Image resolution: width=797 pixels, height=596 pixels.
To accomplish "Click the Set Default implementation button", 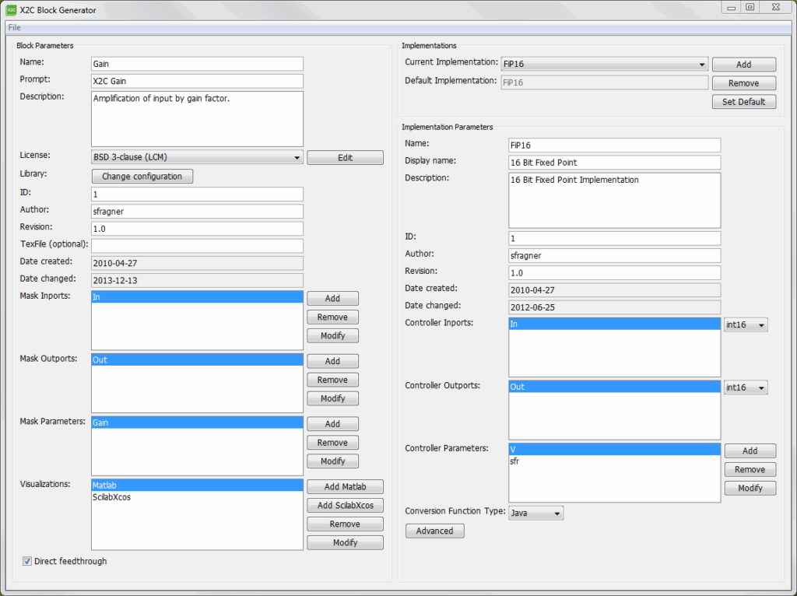I will 743,102.
